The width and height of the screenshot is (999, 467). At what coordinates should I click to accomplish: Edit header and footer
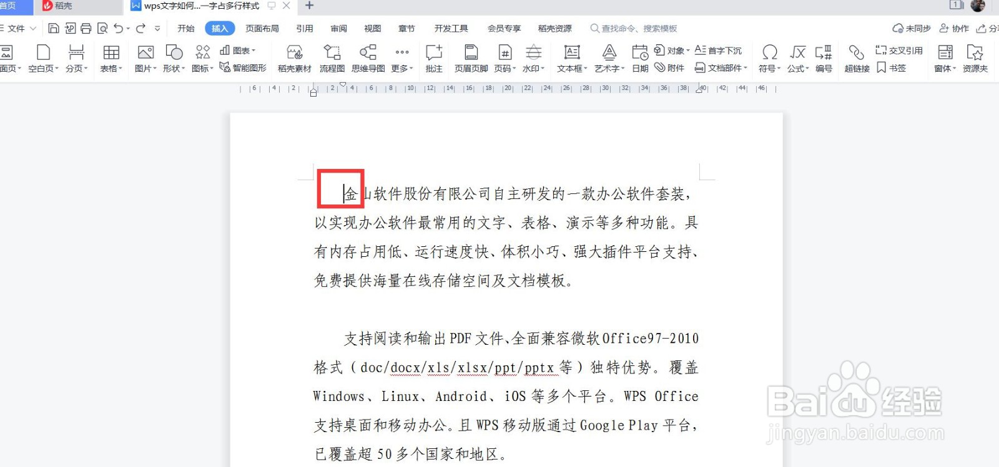pyautogui.click(x=471, y=59)
